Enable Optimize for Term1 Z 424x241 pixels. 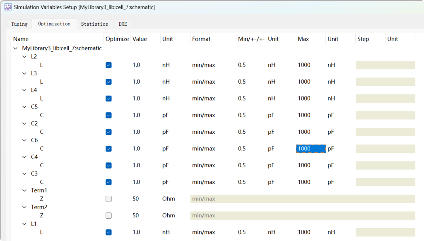pos(108,199)
